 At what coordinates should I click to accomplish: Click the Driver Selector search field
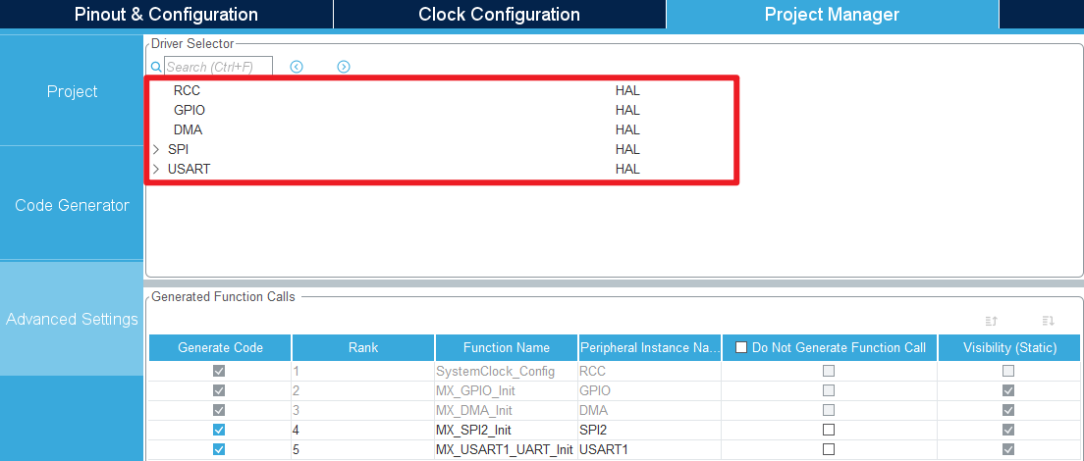point(218,67)
